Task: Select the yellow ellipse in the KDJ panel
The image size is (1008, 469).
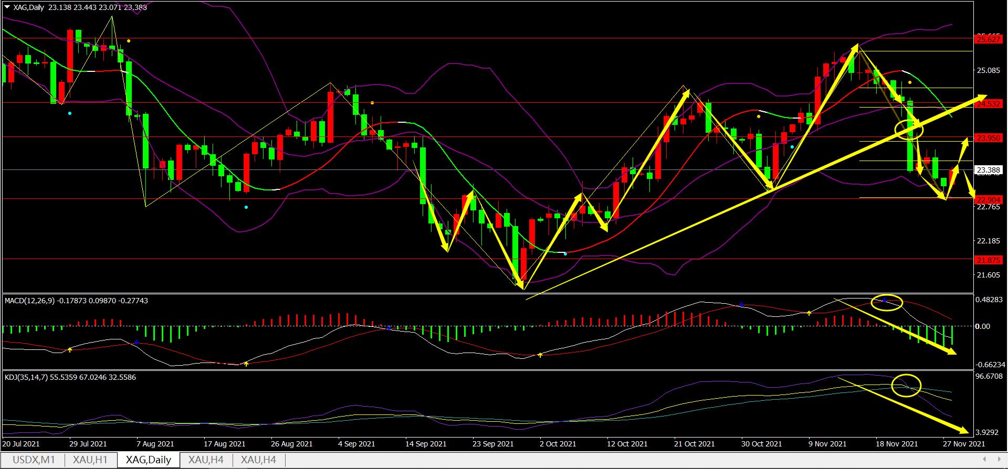Action: coord(906,386)
